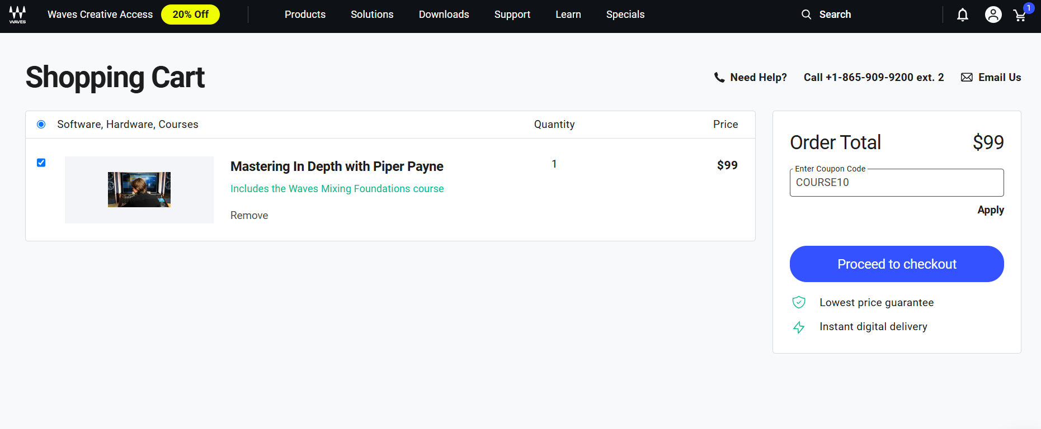The height and width of the screenshot is (429, 1041).
Task: Click the phone icon beside Need Help
Action: [719, 78]
